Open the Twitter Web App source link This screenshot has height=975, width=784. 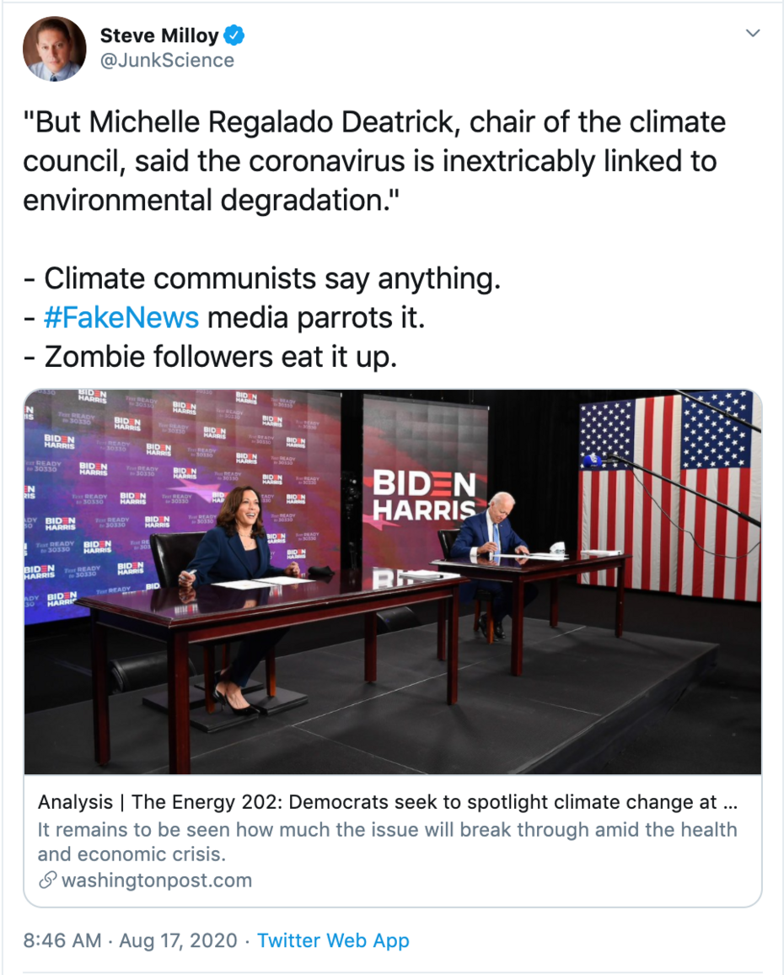pyautogui.click(x=333, y=940)
